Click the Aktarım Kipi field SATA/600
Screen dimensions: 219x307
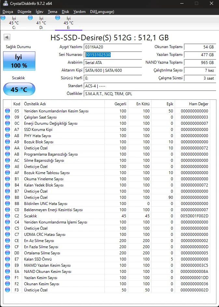coord(113,70)
